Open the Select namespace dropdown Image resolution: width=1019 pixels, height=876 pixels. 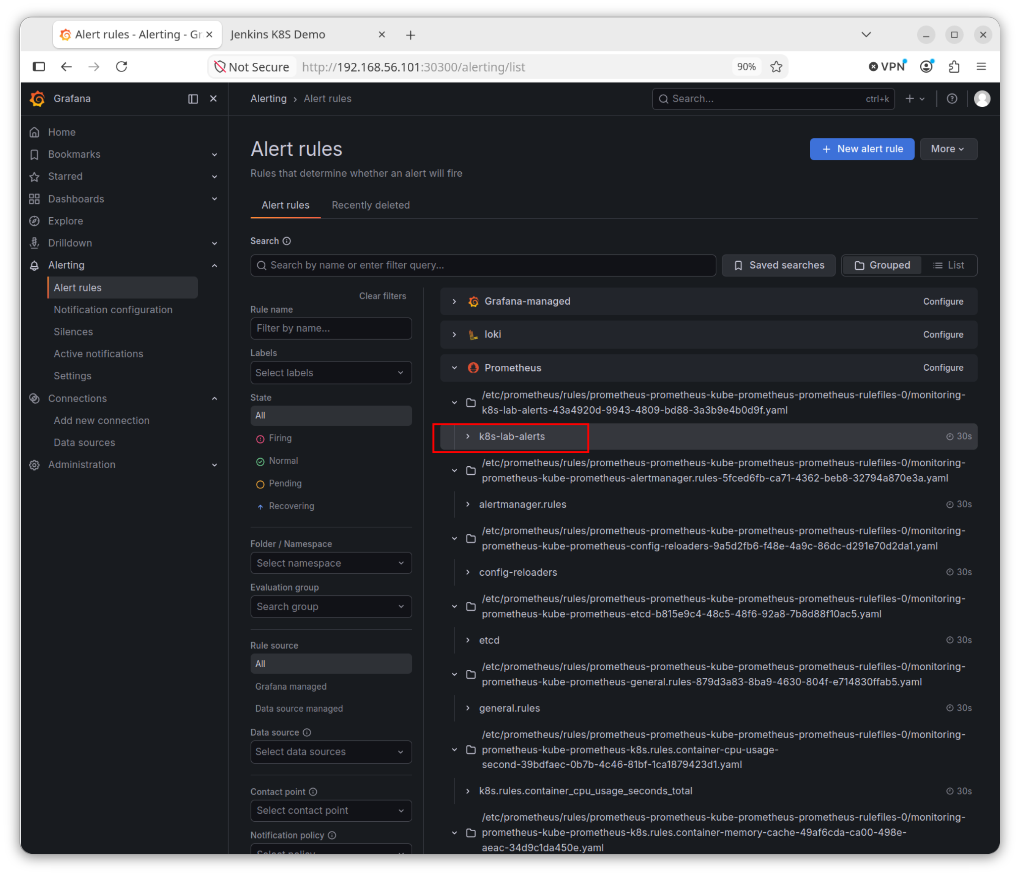point(331,563)
